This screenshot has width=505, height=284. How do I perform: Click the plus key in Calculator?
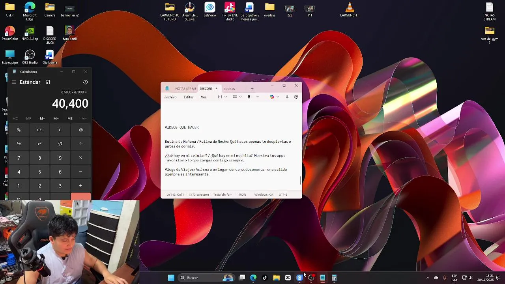[x=80, y=186]
